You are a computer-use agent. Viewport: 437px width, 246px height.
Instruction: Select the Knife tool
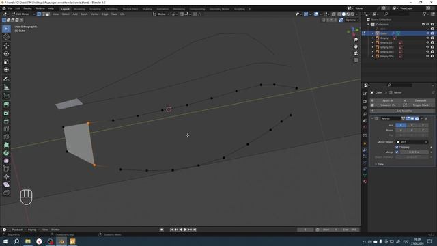coord(6,137)
